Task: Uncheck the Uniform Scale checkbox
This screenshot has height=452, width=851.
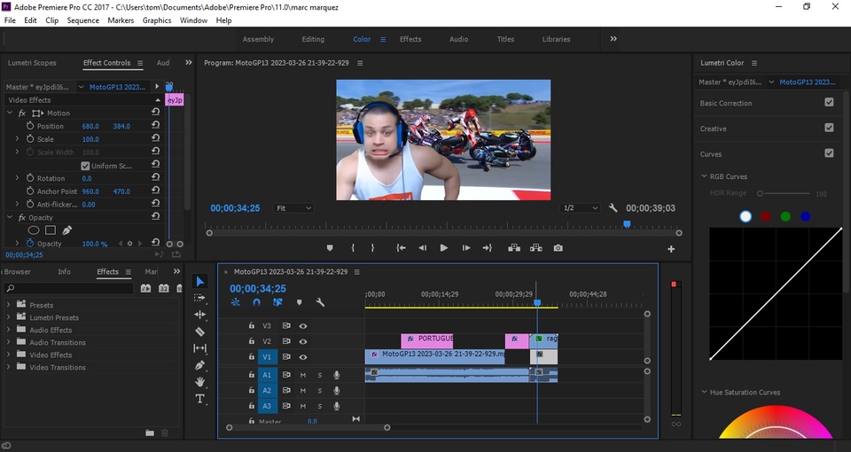Action: coord(85,166)
